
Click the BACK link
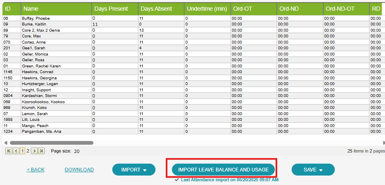point(36,169)
